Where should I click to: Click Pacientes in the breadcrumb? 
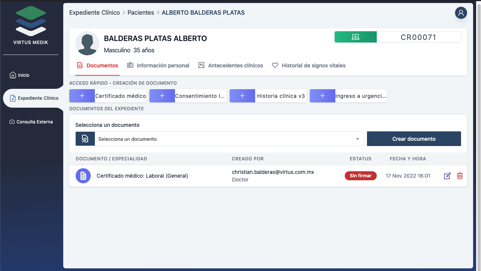[x=141, y=13]
